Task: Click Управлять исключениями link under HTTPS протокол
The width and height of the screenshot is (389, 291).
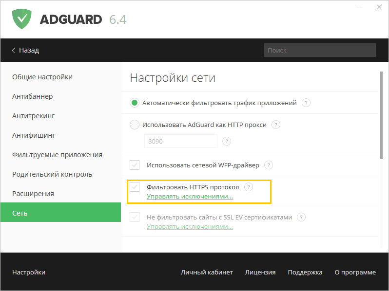Action: point(190,197)
